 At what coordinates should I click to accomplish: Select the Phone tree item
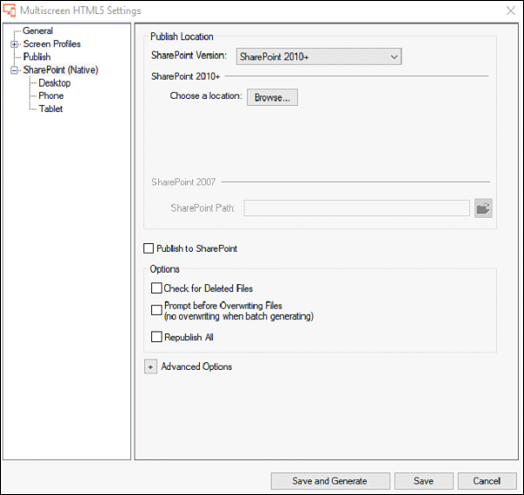pyautogui.click(x=51, y=96)
